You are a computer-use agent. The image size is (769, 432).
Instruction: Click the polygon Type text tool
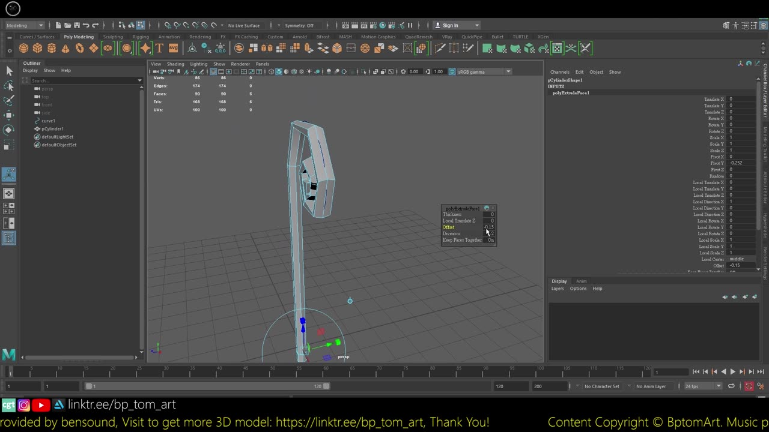[x=160, y=49]
